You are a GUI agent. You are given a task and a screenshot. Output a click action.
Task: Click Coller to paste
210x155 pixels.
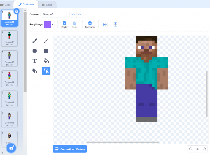point(75,25)
